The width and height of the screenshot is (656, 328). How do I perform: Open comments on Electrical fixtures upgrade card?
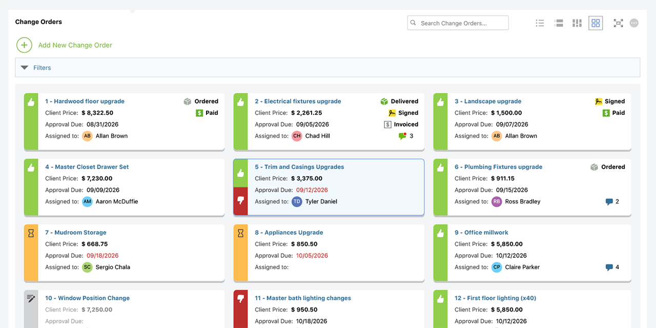tap(402, 136)
